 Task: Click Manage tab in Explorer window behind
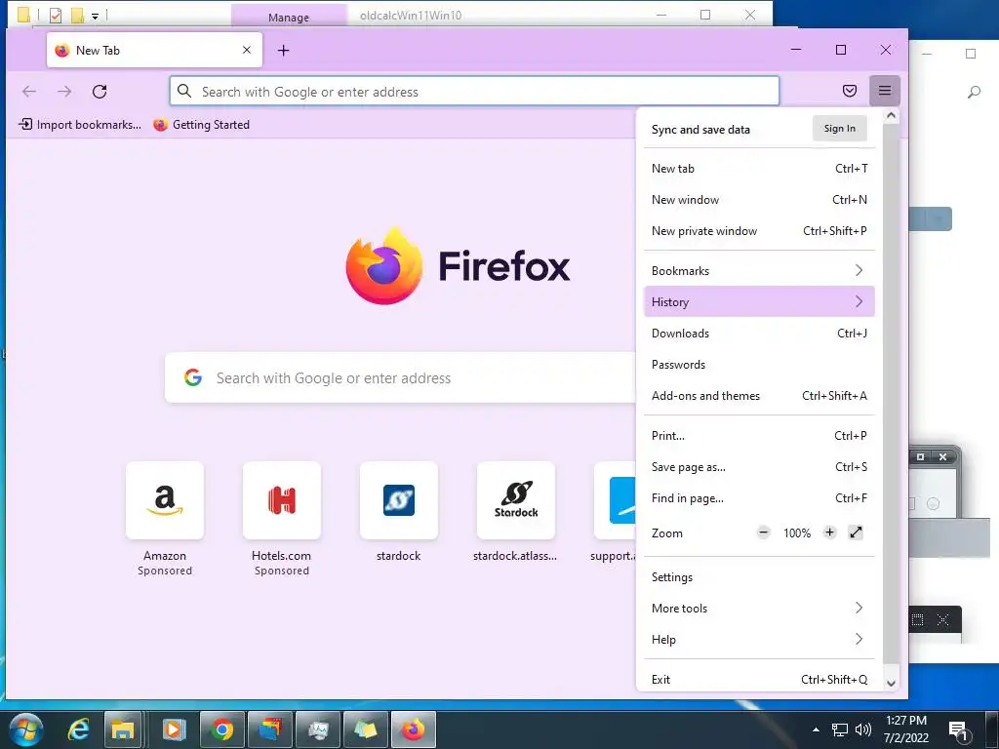coord(289,16)
